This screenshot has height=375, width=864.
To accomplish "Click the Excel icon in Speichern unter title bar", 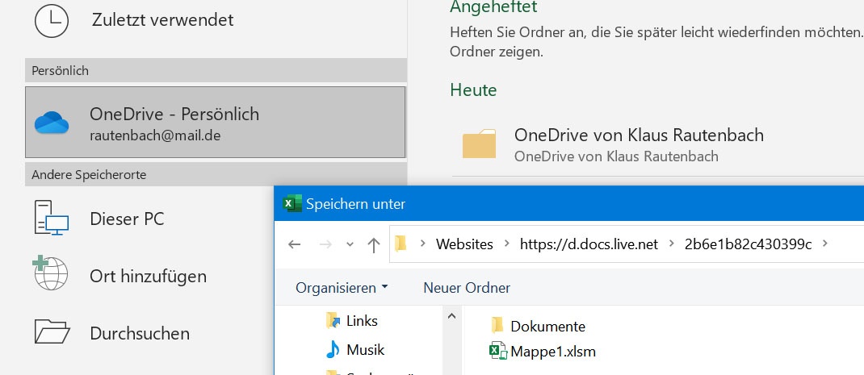I will [x=292, y=204].
